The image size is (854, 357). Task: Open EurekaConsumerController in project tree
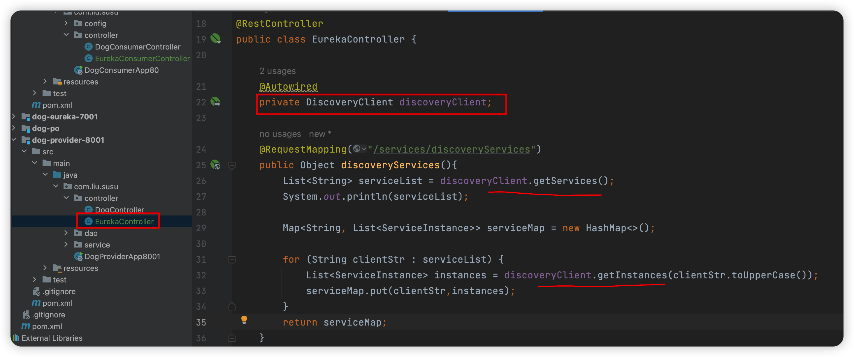(142, 58)
